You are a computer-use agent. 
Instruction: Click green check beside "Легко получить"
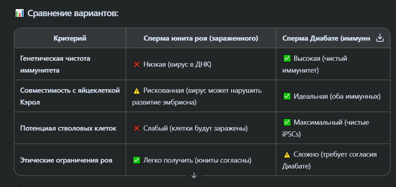coord(137,160)
